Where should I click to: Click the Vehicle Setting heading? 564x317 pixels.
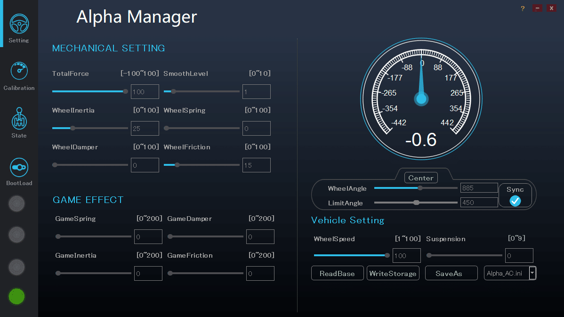click(347, 220)
